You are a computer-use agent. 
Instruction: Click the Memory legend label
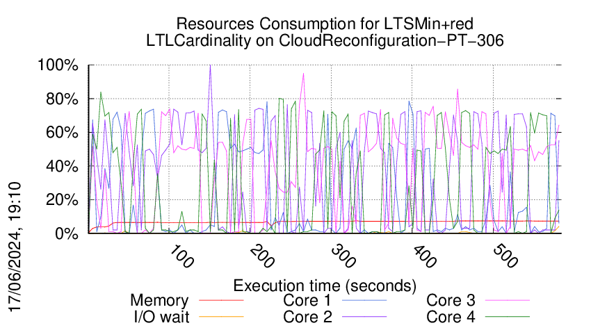[x=159, y=301]
